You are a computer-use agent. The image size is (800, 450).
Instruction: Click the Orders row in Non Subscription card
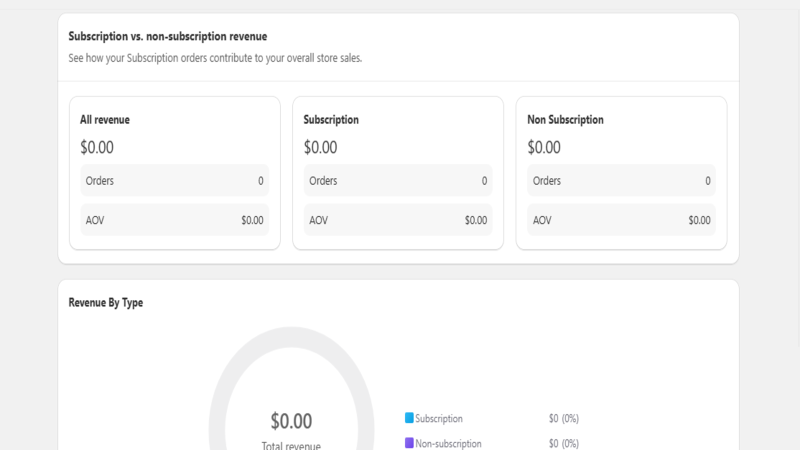click(x=621, y=180)
